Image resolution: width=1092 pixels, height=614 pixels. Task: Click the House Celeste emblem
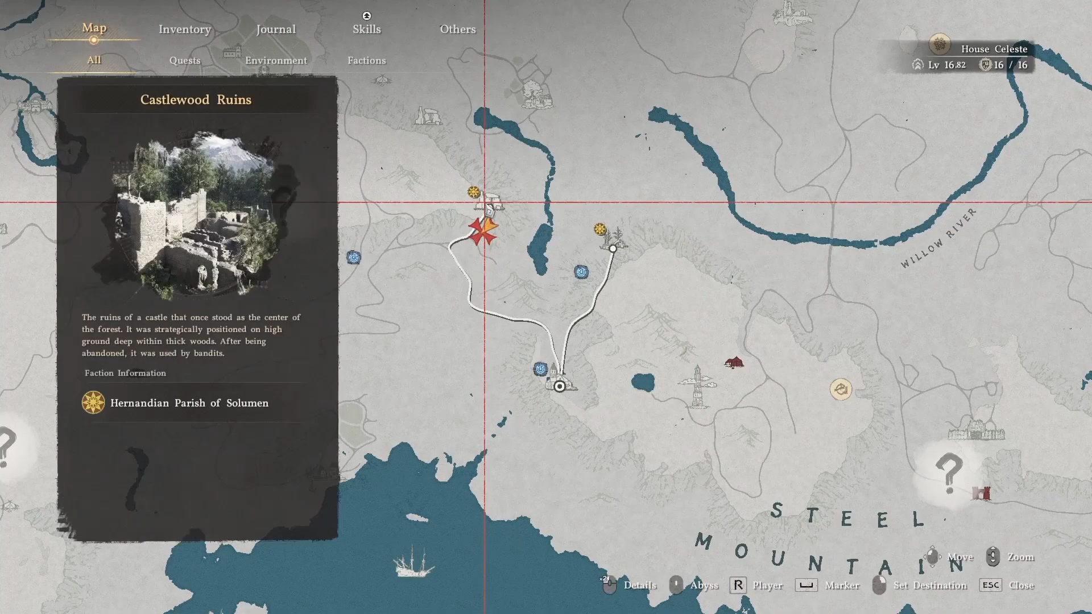pyautogui.click(x=940, y=44)
